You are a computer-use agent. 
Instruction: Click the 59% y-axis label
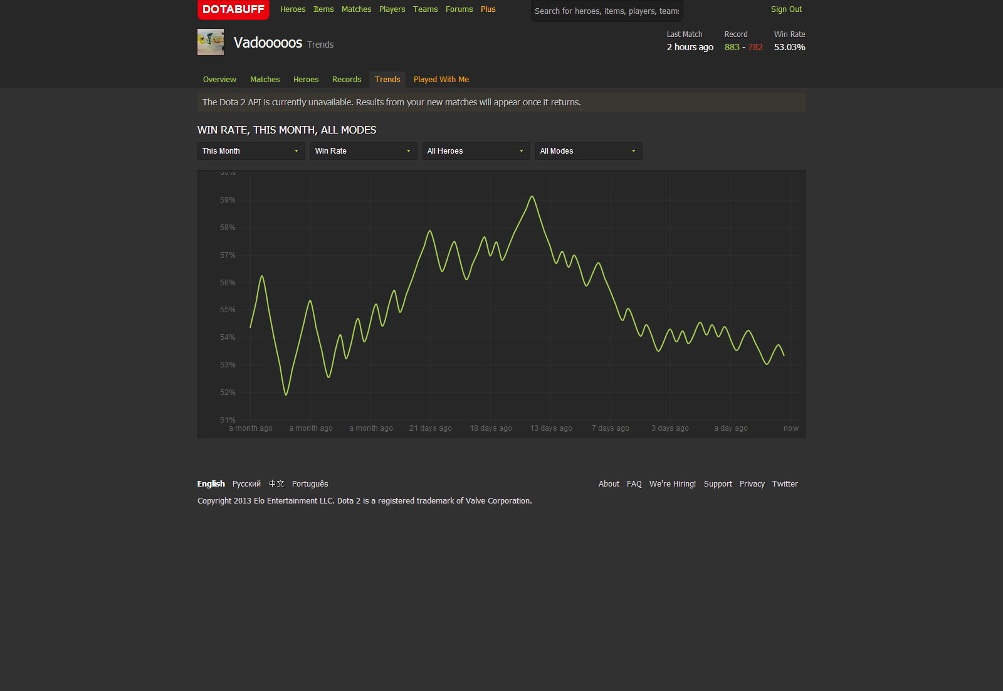(x=228, y=200)
